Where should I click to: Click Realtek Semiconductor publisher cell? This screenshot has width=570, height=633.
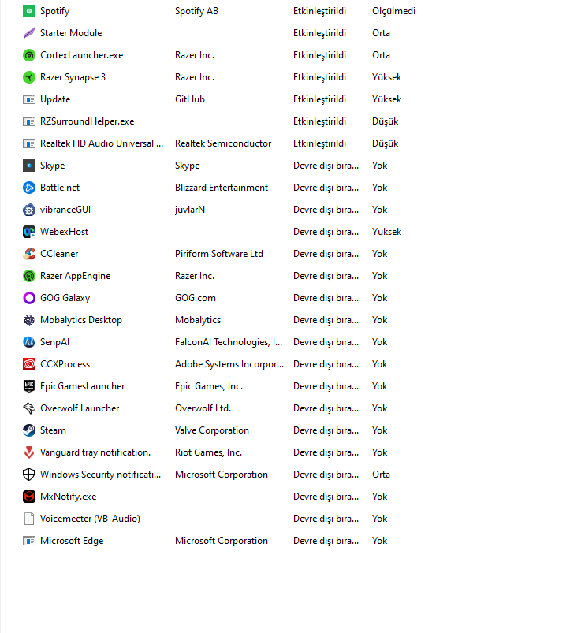[223, 143]
